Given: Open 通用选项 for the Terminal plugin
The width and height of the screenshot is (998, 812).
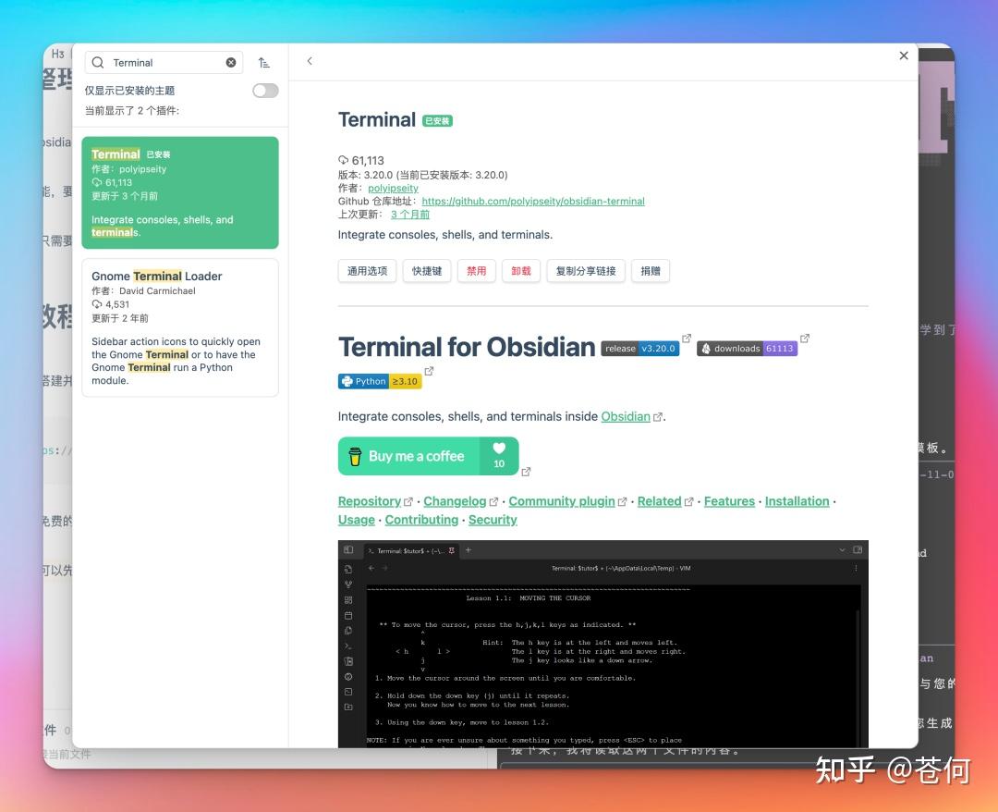Looking at the screenshot, I should pos(366,270).
